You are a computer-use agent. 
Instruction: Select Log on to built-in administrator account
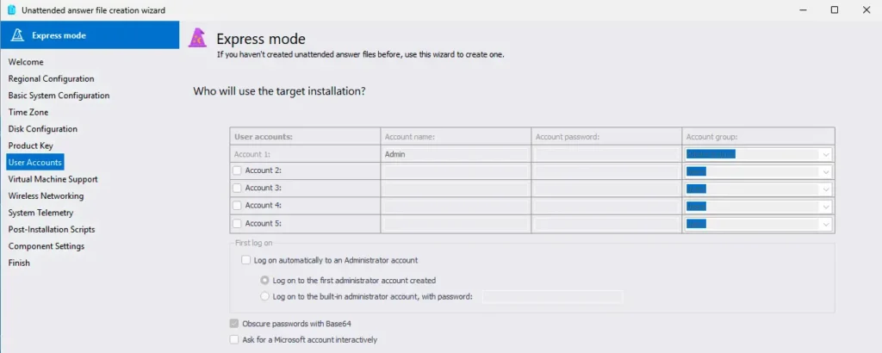tap(264, 296)
